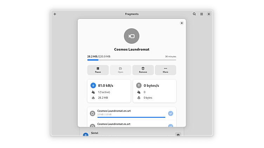
Task: Click the overall torrent download progress bar
Action: click(x=132, y=60)
